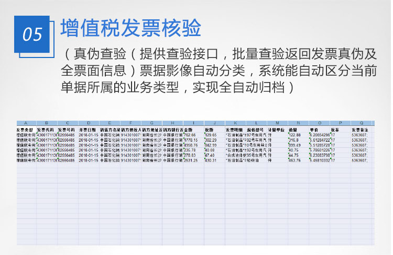This screenshot has width=393, height=255.
Task: Select the cell with amount 762.66
Action: click(x=193, y=135)
